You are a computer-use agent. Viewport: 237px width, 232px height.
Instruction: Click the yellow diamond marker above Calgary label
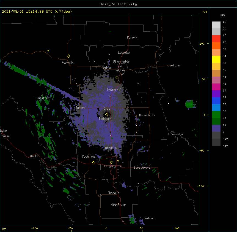click(x=111, y=162)
